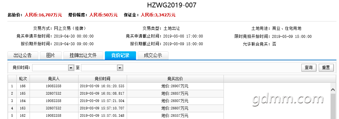Select the 竞价记录 tab
The height and width of the screenshot is (119, 339).
(x=120, y=55)
